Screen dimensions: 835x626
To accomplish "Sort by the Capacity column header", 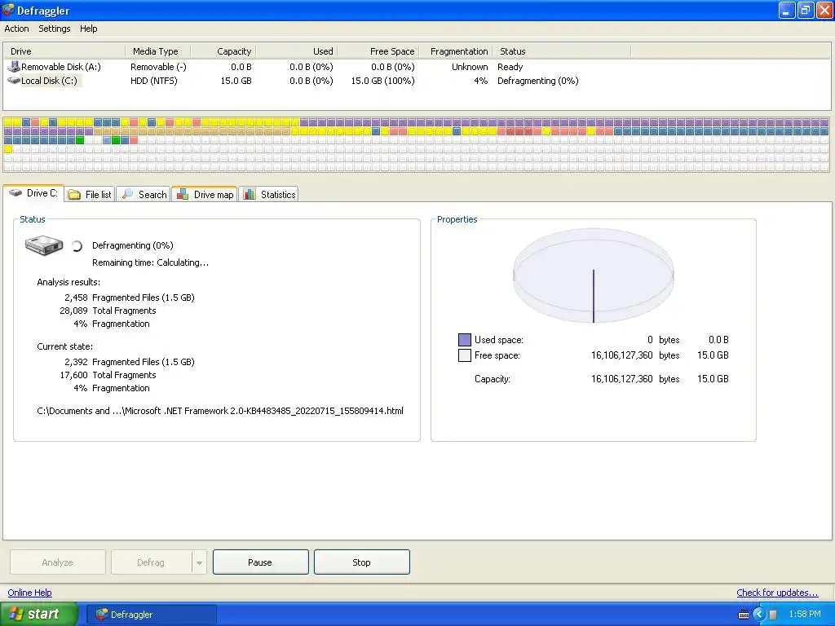I will click(223, 51).
